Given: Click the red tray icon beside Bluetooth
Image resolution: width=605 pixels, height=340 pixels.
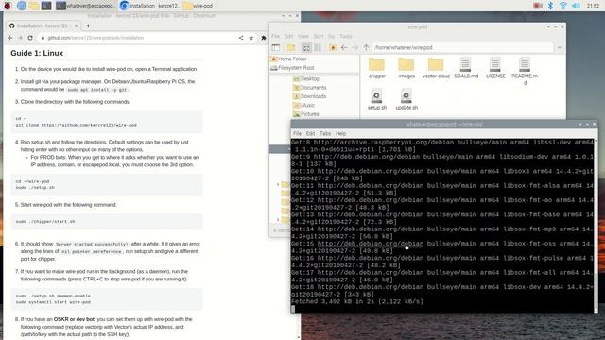Looking at the screenshot, I should (538, 6).
